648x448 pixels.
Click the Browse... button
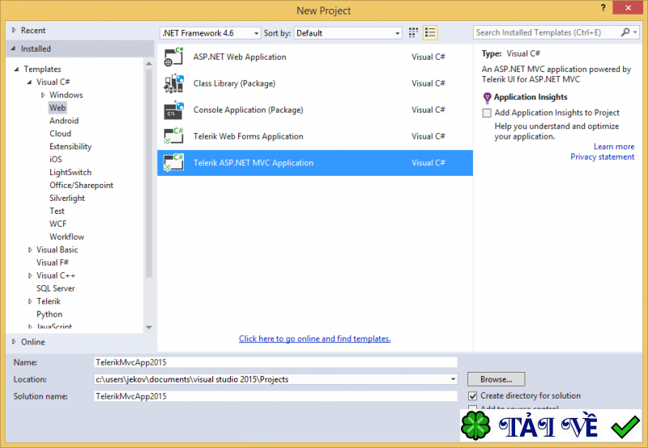tap(497, 379)
